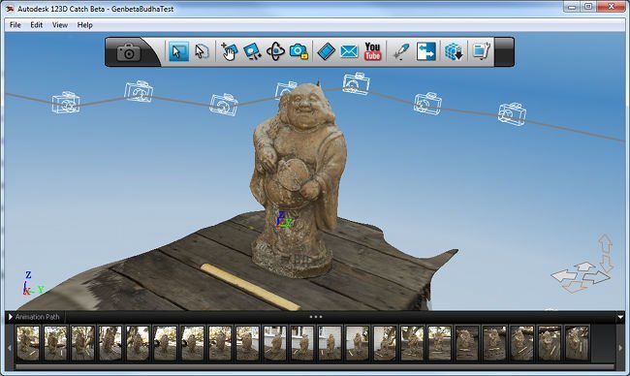The height and width of the screenshot is (376, 630).
Task: Select the third photo thumbnail in filmstrip
Action: pos(82,343)
